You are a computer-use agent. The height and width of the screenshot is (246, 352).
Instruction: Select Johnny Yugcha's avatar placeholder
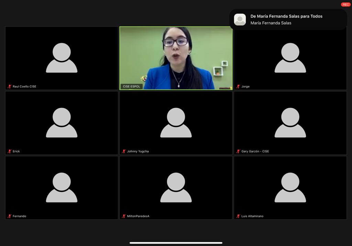tap(176, 123)
